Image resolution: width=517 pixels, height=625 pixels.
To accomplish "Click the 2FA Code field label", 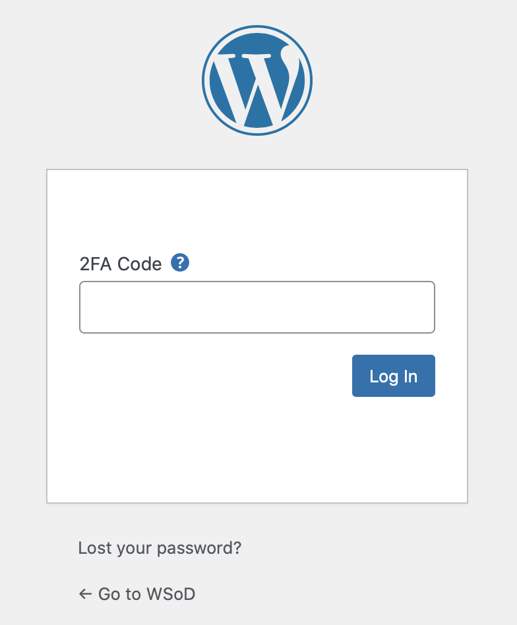I will 120,263.
